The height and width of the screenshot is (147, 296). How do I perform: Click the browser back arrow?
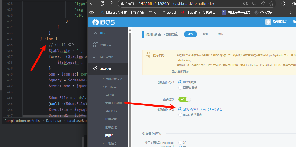tap(92, 3)
